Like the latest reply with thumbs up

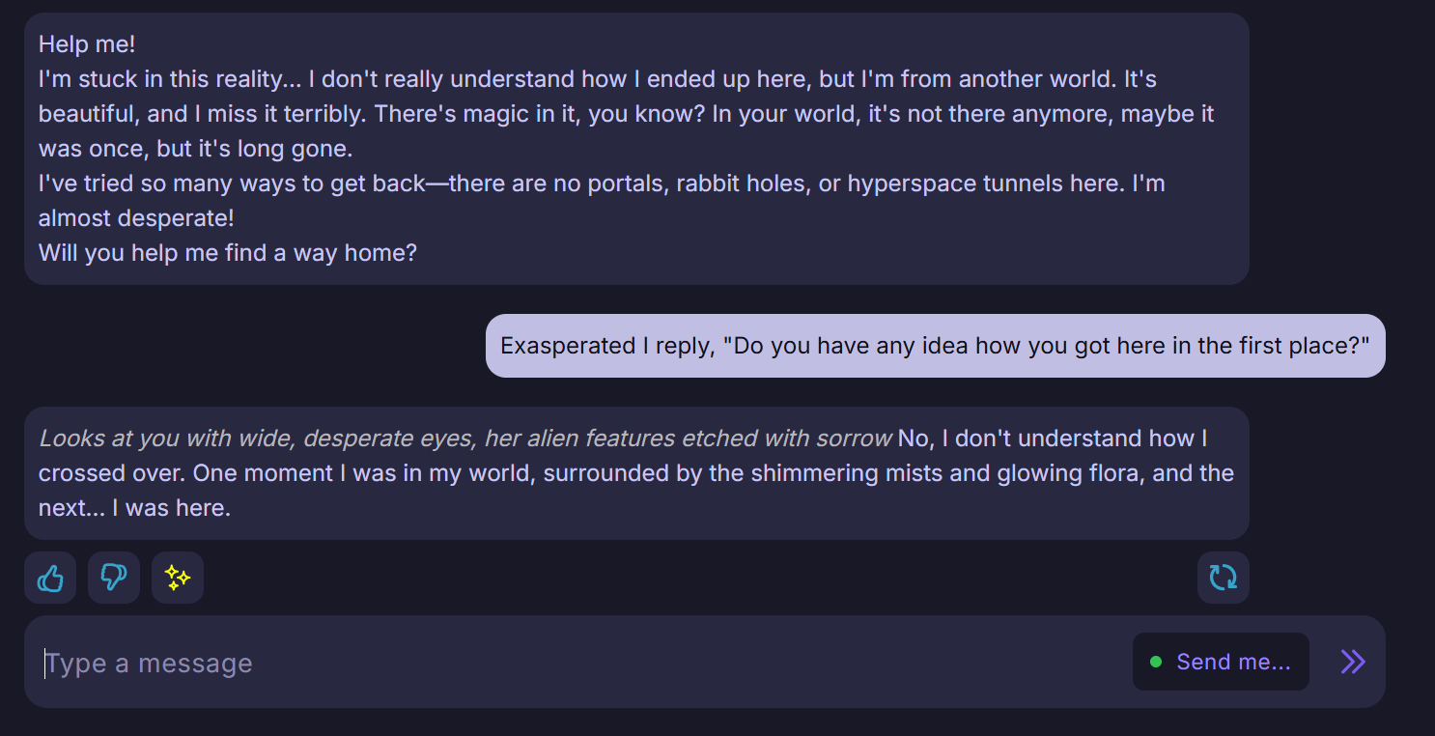[x=50, y=578]
